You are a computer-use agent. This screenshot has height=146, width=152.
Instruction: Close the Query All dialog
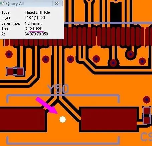tap(57, 4)
